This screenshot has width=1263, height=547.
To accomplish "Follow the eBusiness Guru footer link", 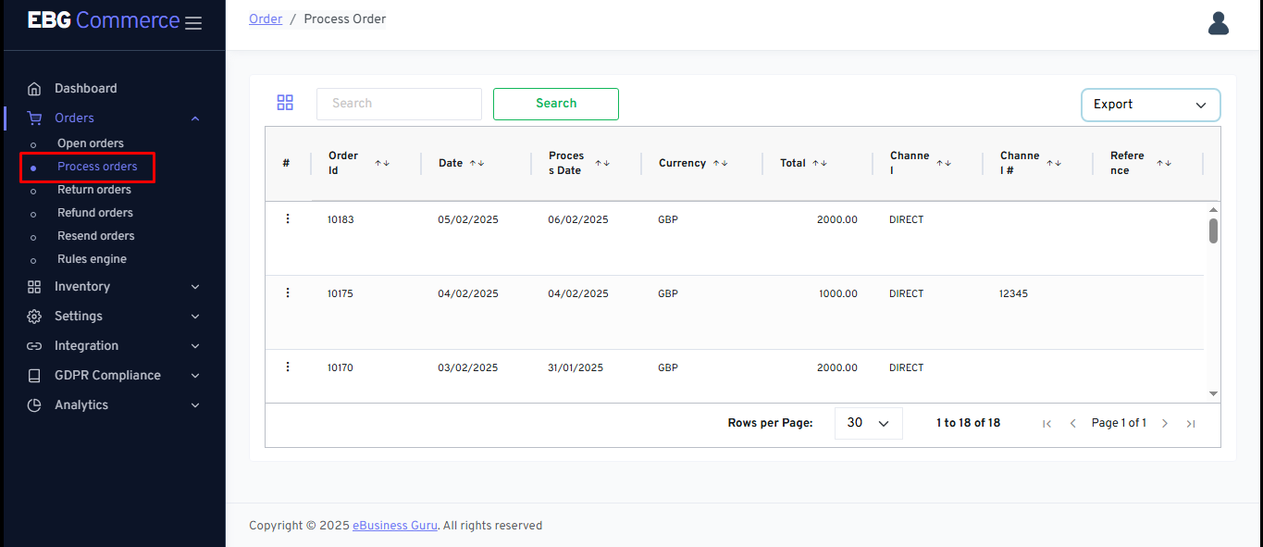I will [x=394, y=526].
